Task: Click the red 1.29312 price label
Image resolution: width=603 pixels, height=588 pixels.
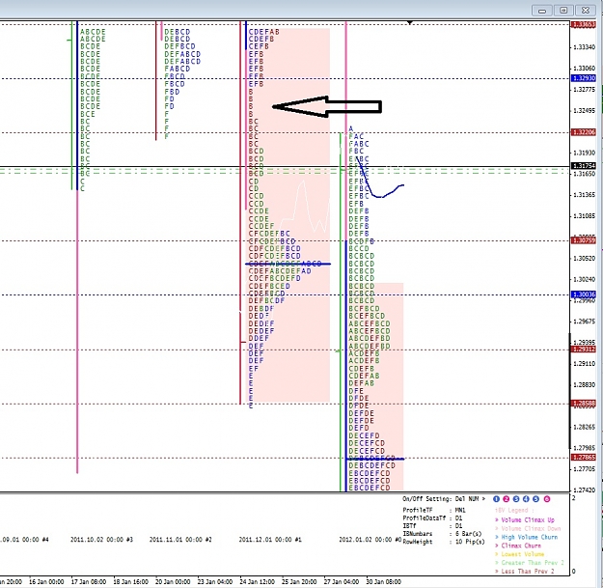Action: click(584, 350)
